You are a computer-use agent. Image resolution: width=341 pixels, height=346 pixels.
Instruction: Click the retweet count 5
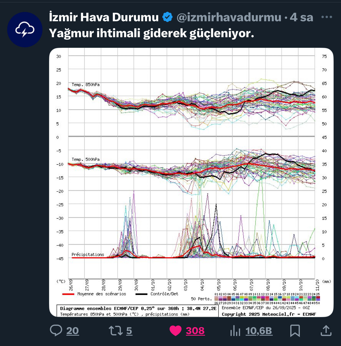point(129,331)
